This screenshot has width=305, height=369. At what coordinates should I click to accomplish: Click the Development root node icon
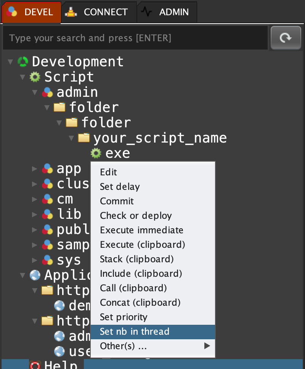pyautogui.click(x=23, y=62)
